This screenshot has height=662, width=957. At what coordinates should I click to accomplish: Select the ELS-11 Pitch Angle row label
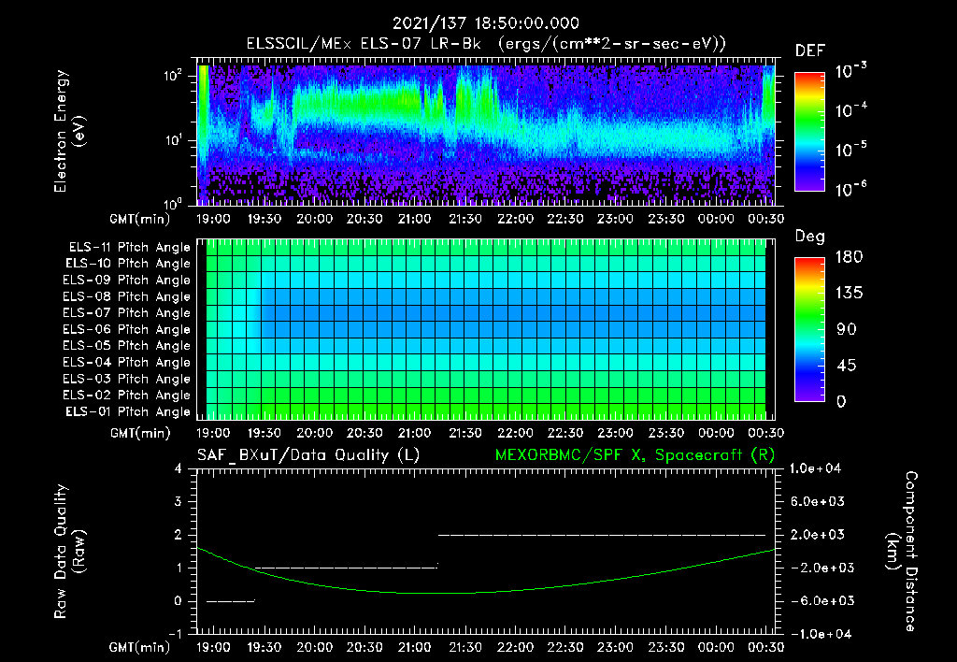129,248
